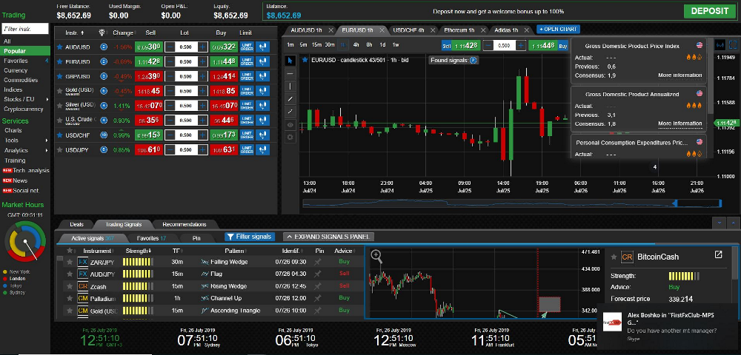Close the Adidas 1h chart tab
Viewport: 741px width, 355px height.
coord(528,30)
